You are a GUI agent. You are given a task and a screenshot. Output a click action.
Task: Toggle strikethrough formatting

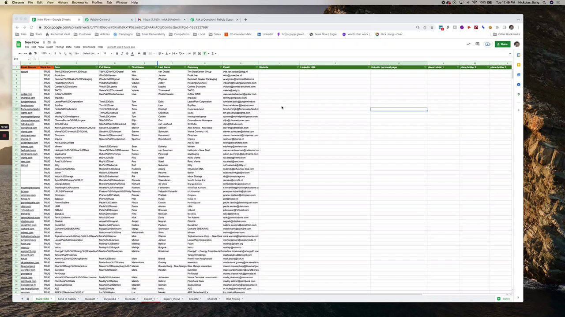pyautogui.click(x=127, y=53)
